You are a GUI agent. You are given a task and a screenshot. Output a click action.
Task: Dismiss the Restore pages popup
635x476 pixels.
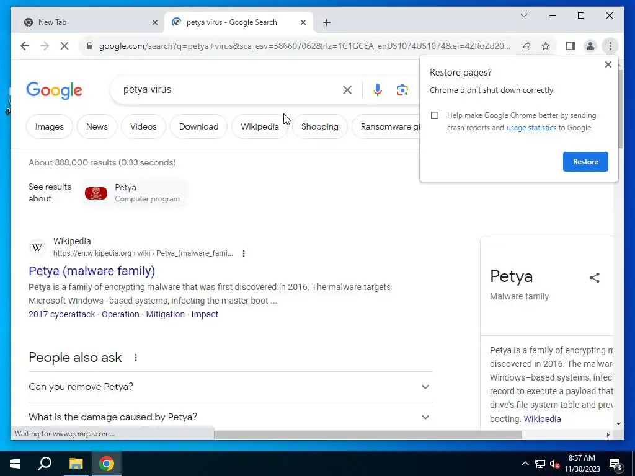(608, 64)
